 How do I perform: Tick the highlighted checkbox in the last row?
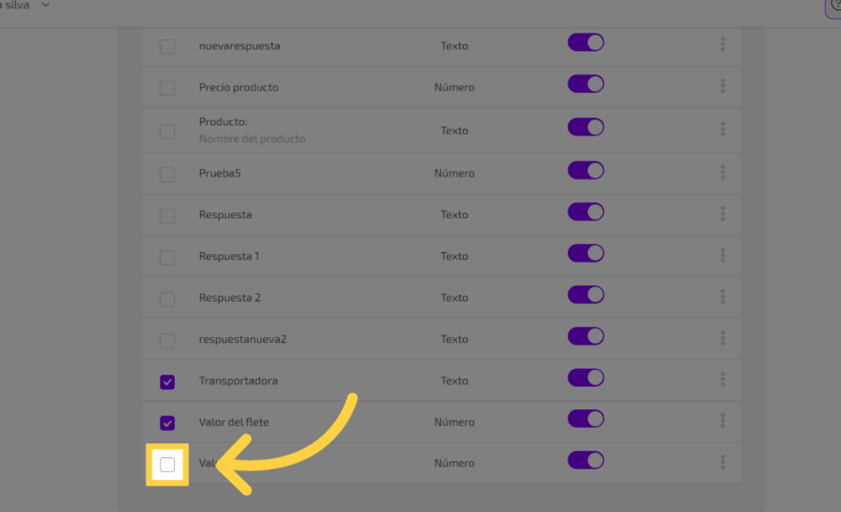point(168,465)
